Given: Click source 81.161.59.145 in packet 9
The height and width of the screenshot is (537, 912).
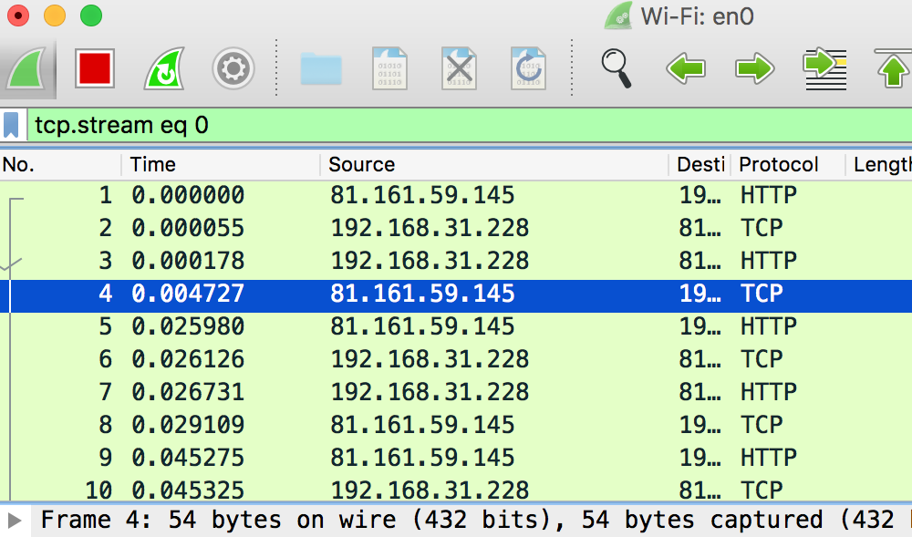Looking at the screenshot, I should 422,458.
